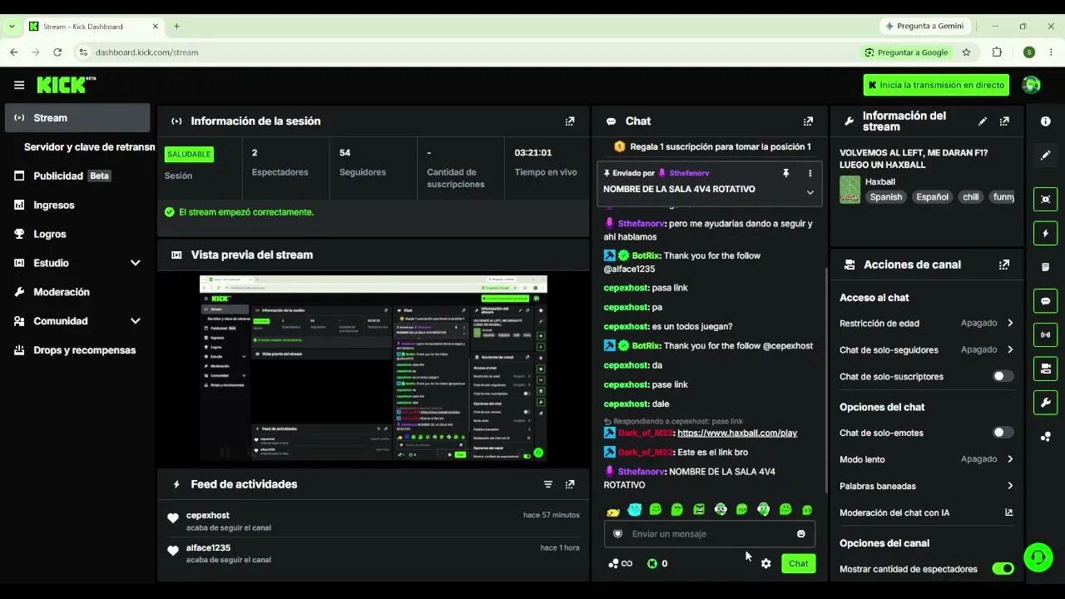Image resolution: width=1065 pixels, height=599 pixels.
Task: Go to Publicidad Beta page
Action: tap(77, 176)
